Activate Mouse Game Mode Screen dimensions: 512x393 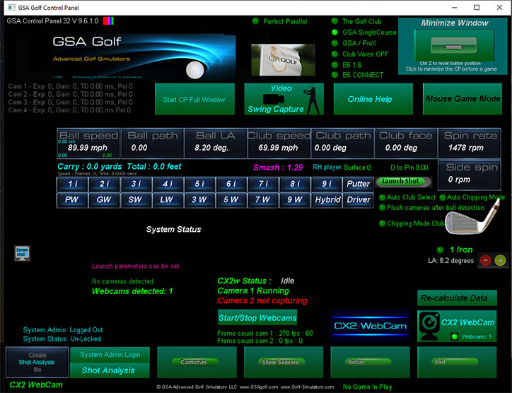tap(462, 99)
